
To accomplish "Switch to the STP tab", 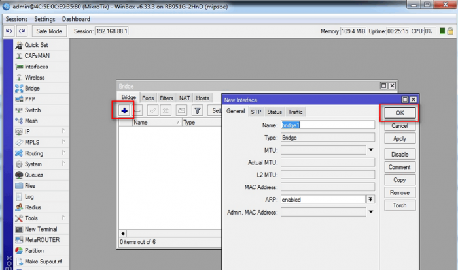I will [255, 112].
